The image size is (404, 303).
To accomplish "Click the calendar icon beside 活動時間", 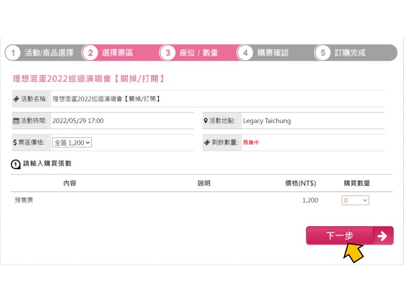I will 16,121.
